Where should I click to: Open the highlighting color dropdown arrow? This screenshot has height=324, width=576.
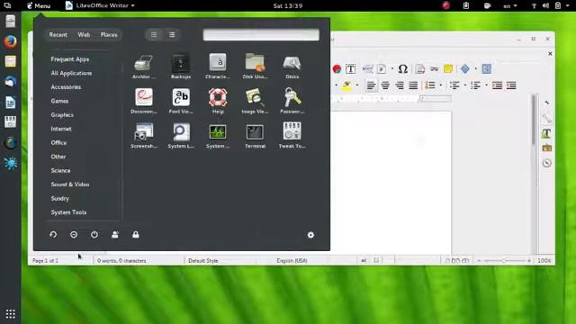[357, 85]
